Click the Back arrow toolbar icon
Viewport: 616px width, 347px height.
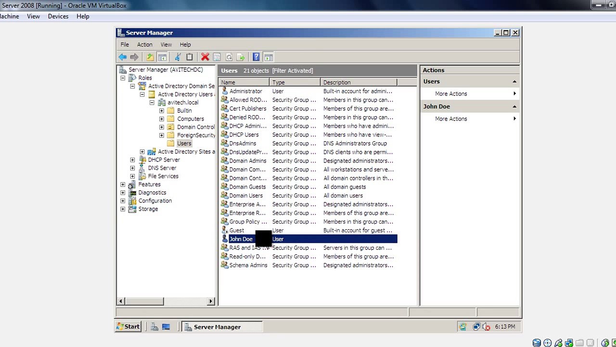click(x=123, y=57)
